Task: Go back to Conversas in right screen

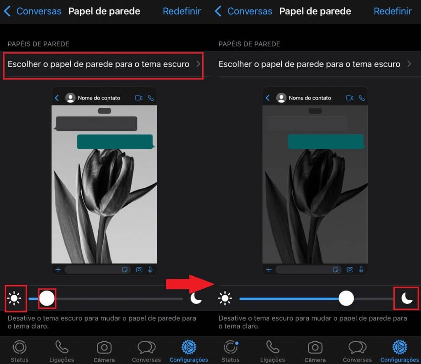Action: click(x=243, y=11)
